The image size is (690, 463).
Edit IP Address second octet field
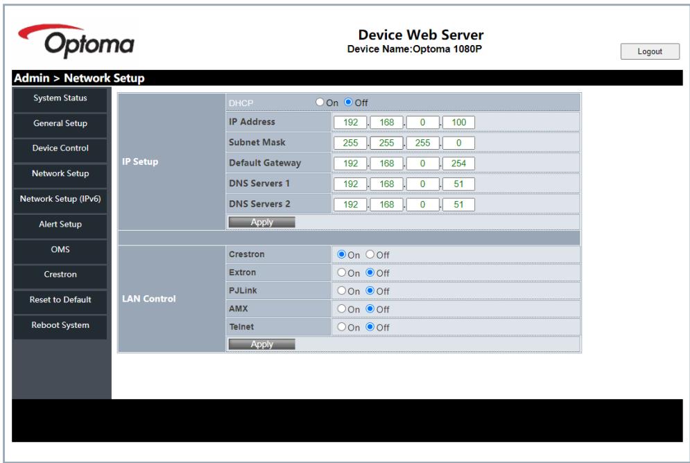pyautogui.click(x=386, y=122)
